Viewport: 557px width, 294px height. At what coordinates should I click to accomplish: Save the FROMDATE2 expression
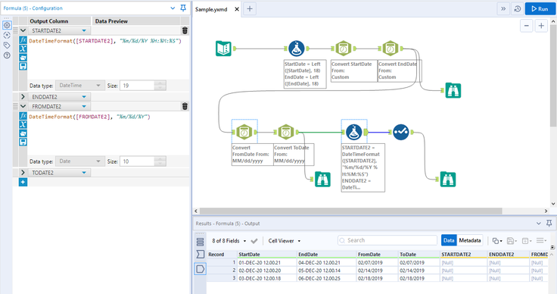pyautogui.click(x=23, y=142)
